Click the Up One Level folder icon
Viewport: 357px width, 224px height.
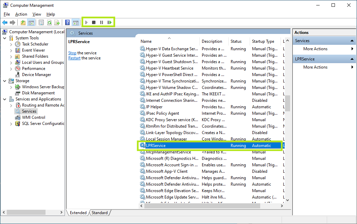(x=23, y=22)
